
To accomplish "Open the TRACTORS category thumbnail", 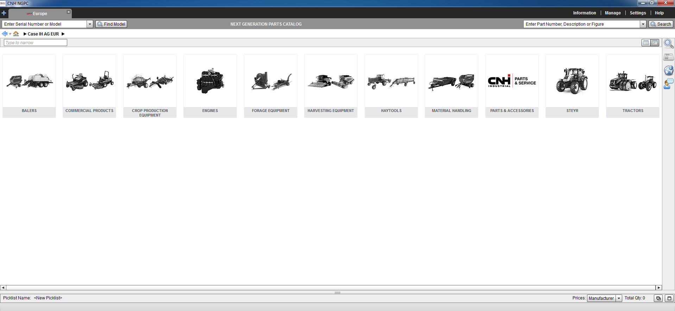I will point(632,86).
